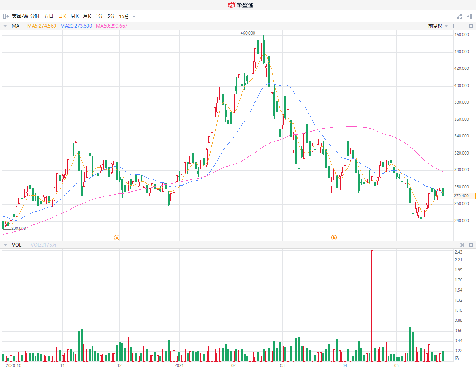
Task: Zoom out chart with minus icon
Action: pos(462,26)
